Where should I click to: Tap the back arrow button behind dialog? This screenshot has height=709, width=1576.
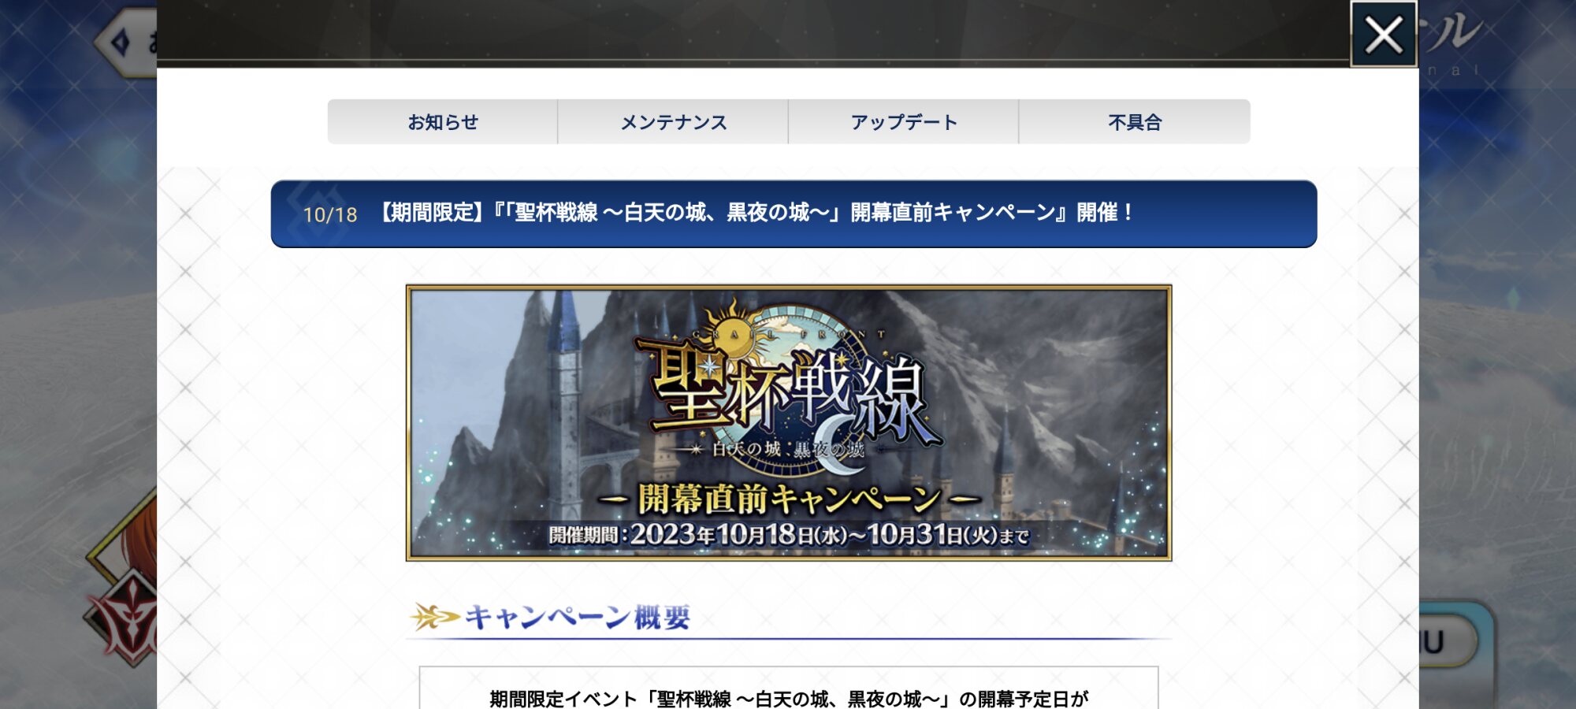coord(126,43)
